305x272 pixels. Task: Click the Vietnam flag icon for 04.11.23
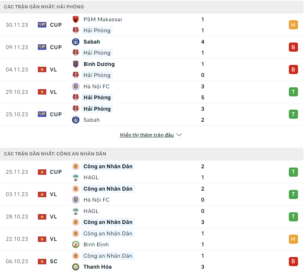coord(42,69)
